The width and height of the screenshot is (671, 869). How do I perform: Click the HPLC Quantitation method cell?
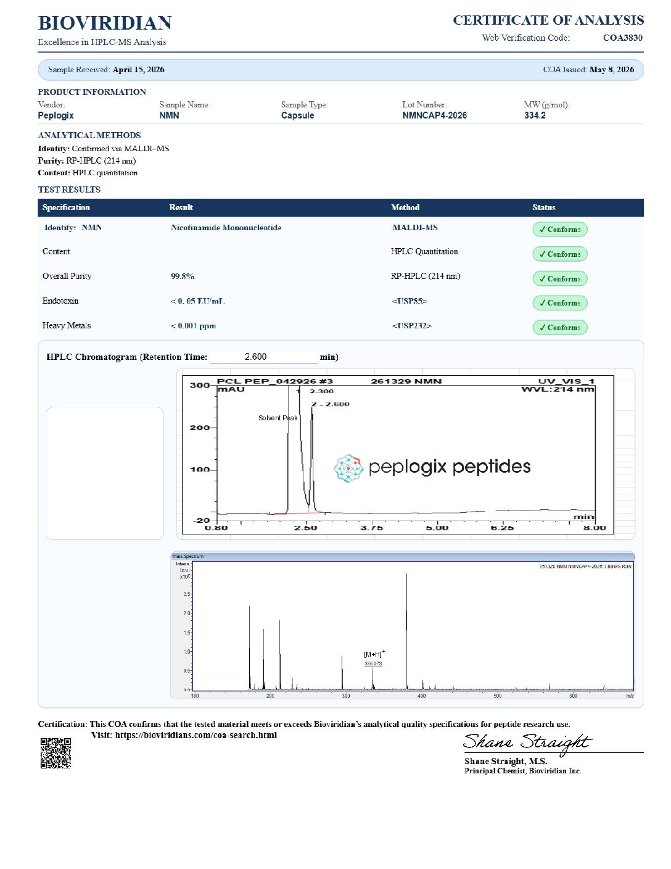(x=424, y=252)
